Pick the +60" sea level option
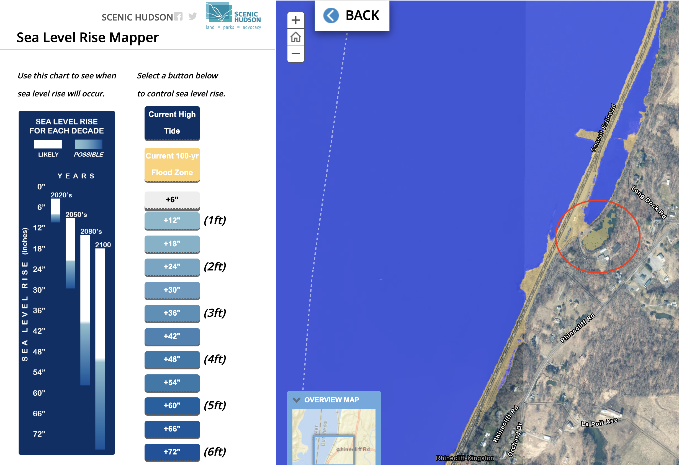 tap(172, 406)
